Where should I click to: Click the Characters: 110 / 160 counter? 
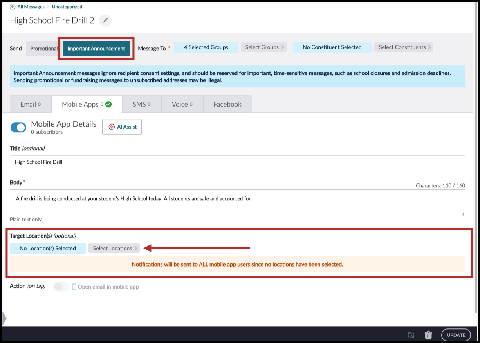click(x=440, y=185)
